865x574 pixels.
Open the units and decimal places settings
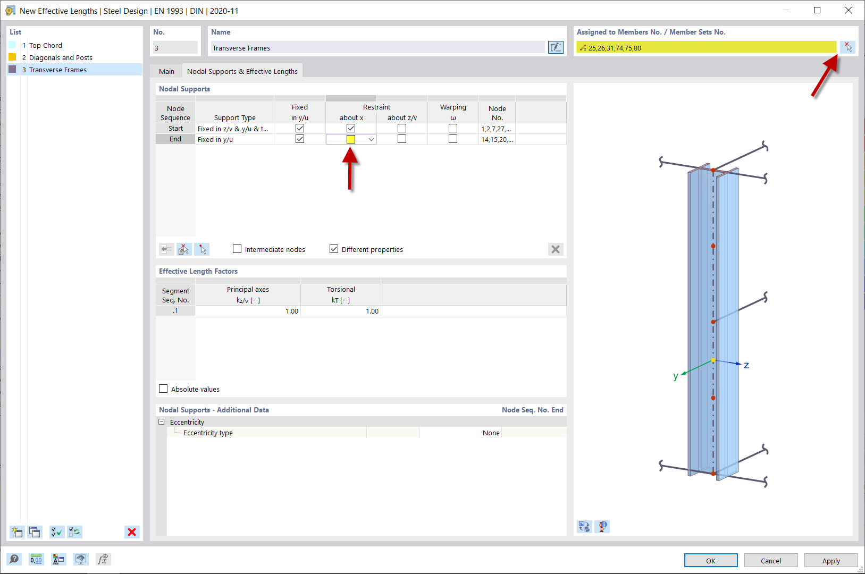coord(36,559)
